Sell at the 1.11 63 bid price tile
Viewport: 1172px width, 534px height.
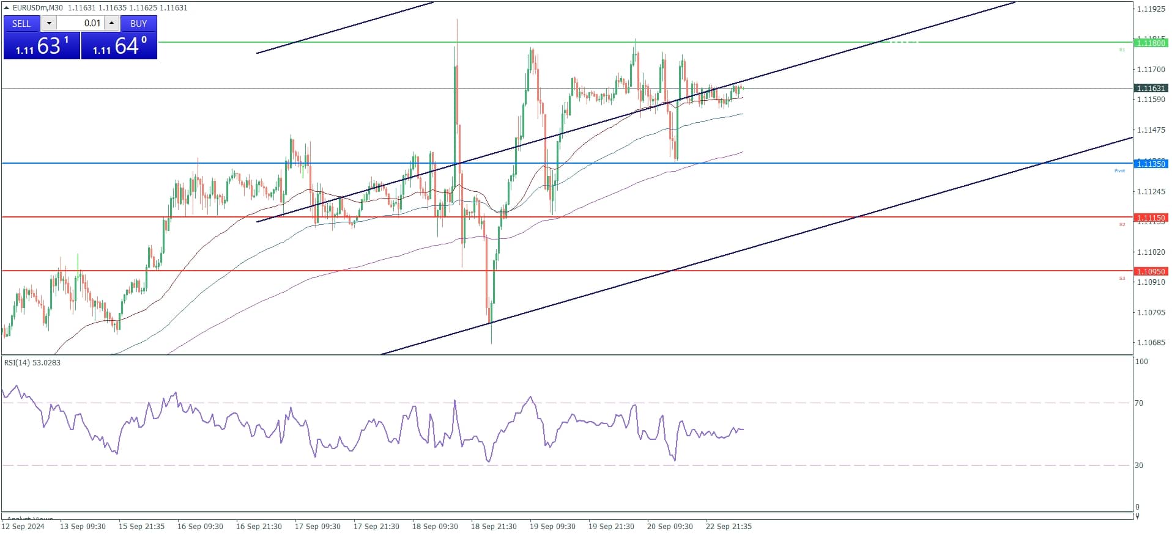tap(42, 46)
